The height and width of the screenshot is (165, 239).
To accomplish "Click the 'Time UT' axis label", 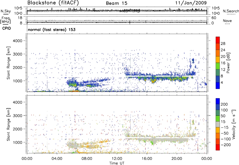I will 117,163.
